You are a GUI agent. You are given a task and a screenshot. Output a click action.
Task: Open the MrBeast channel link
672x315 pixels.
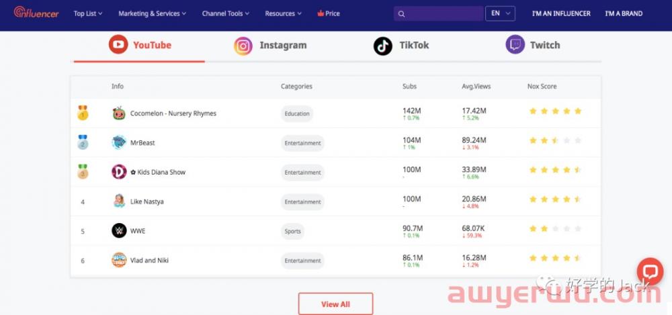click(142, 142)
